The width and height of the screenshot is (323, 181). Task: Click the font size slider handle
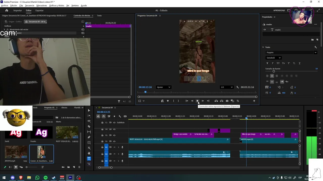pyautogui.click(x=274, y=71)
